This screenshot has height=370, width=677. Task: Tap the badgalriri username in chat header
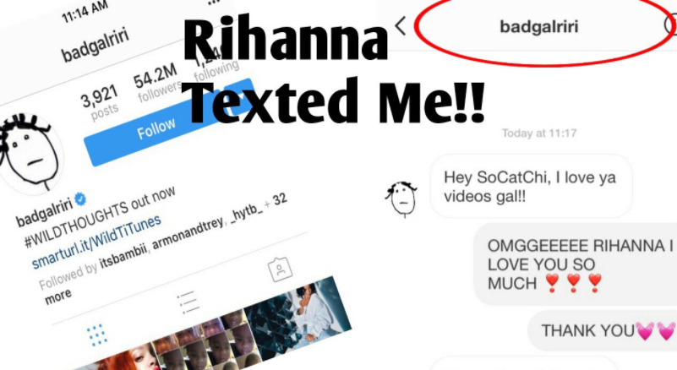click(x=539, y=26)
